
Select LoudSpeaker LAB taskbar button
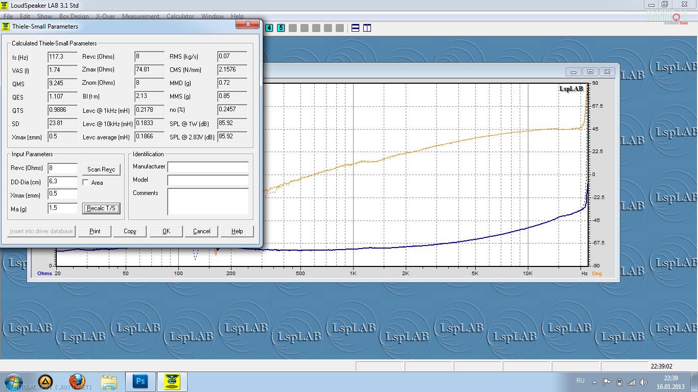pyautogui.click(x=172, y=382)
